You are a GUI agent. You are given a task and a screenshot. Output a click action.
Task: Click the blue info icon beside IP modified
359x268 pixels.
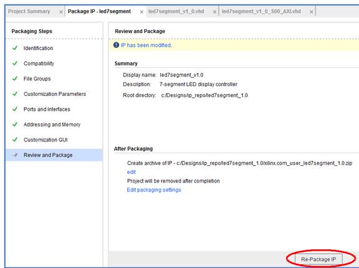pyautogui.click(x=116, y=45)
